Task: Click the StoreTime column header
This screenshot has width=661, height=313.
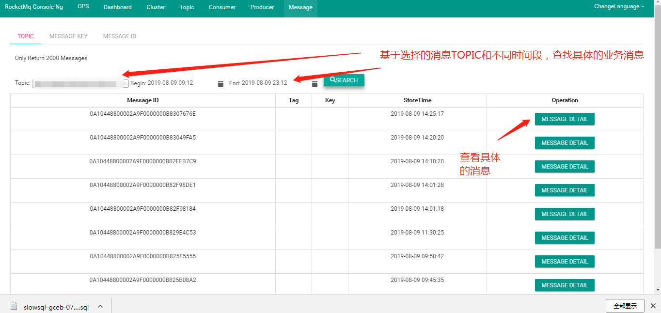Action: (417, 100)
